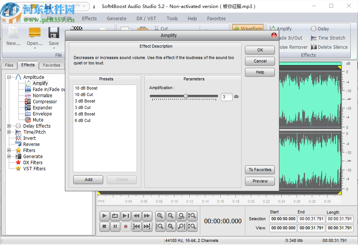Click the Zoom to 100% icon
Screen dimensions: 358x245
tap(181, 216)
